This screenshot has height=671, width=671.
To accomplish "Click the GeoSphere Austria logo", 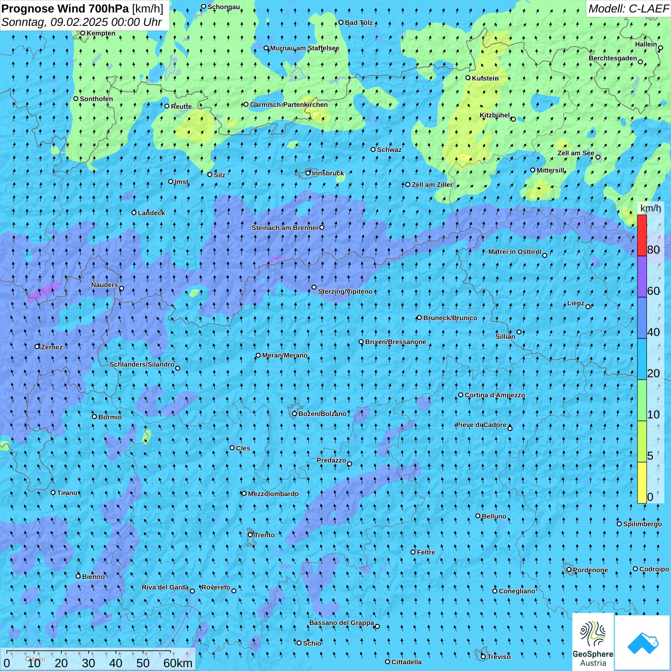I will point(593,642).
